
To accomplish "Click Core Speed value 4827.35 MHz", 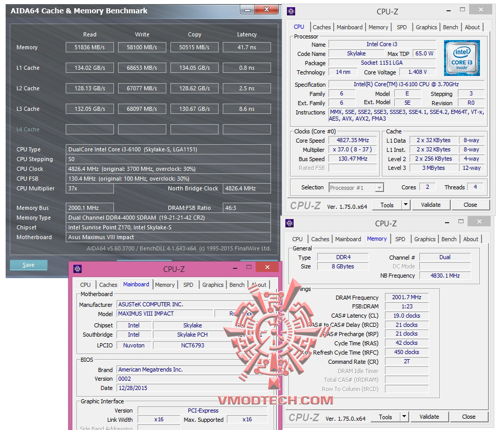I will click(x=353, y=140).
